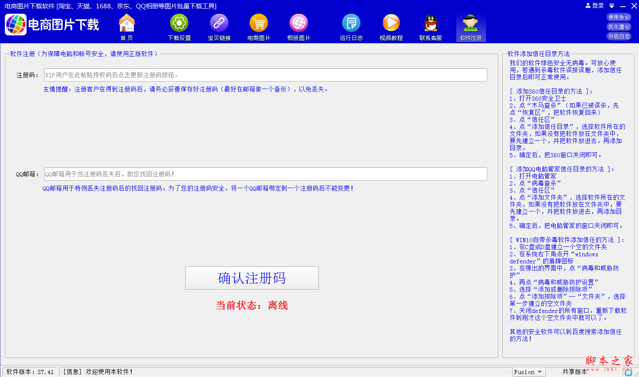The height and width of the screenshot is (377, 639).
Task: Click the 共享版本 status bar label
Action: 574,372
